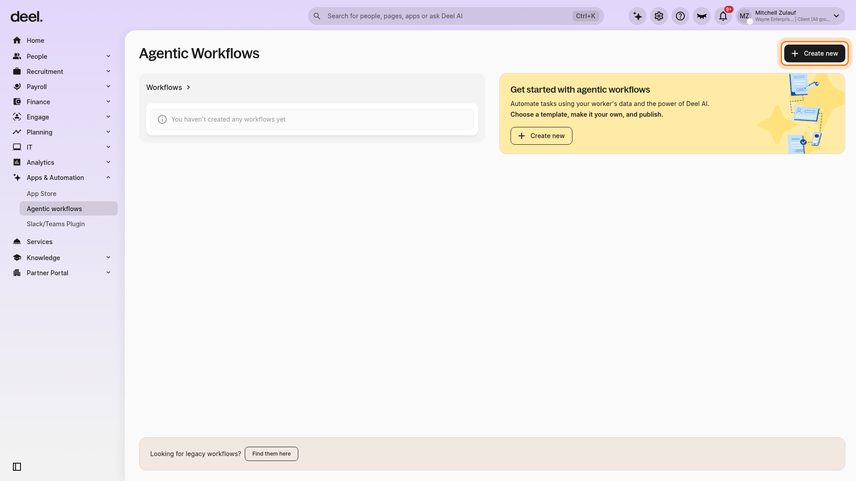This screenshot has height=481, width=856.
Task: Open Slack/Teams Plugin menu item
Action: 69,224
